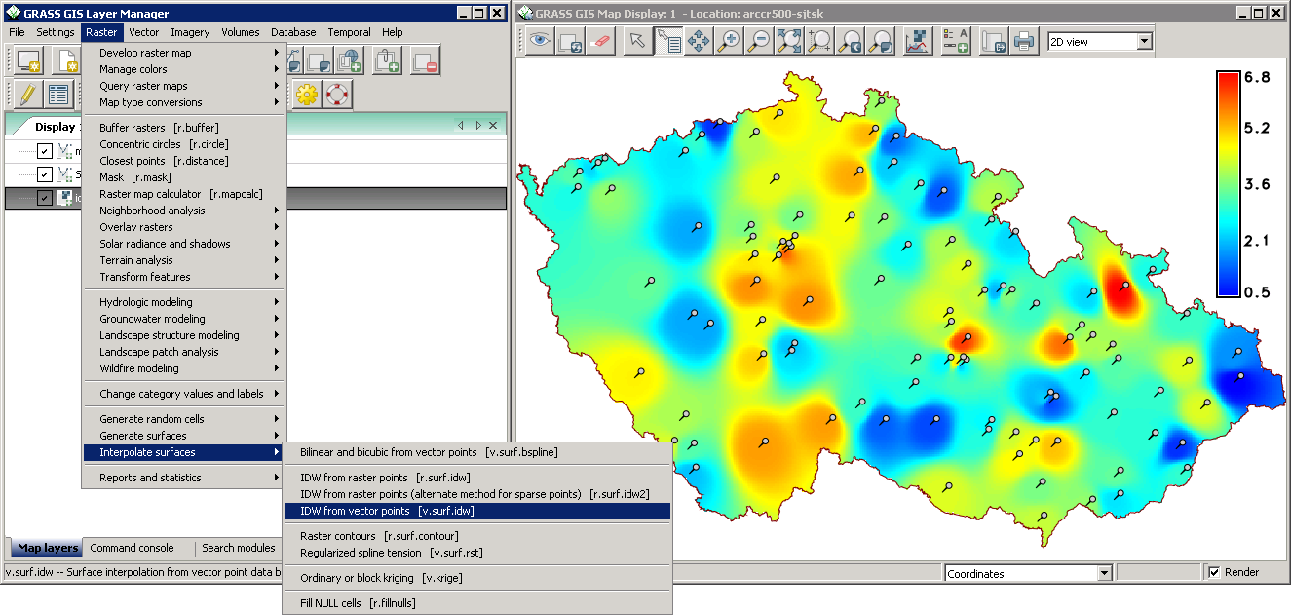Screen dimensions: 1291x615
Task: Click the Render map eye icon
Action: coord(539,42)
